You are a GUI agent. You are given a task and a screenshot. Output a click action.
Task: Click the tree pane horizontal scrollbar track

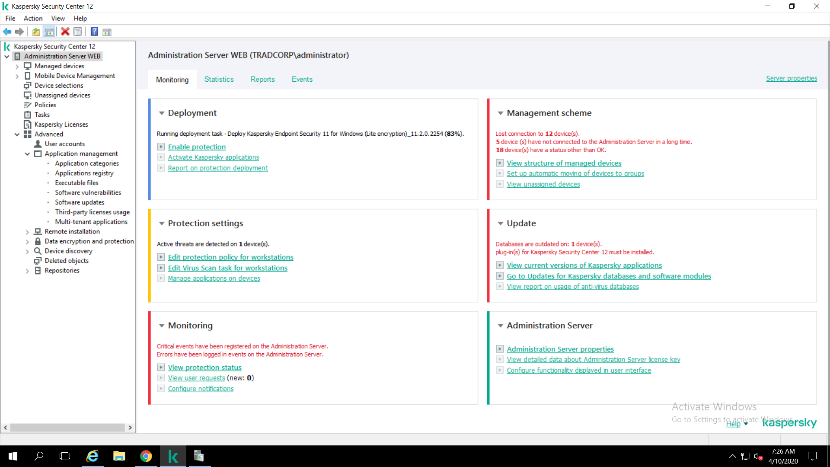click(x=67, y=428)
